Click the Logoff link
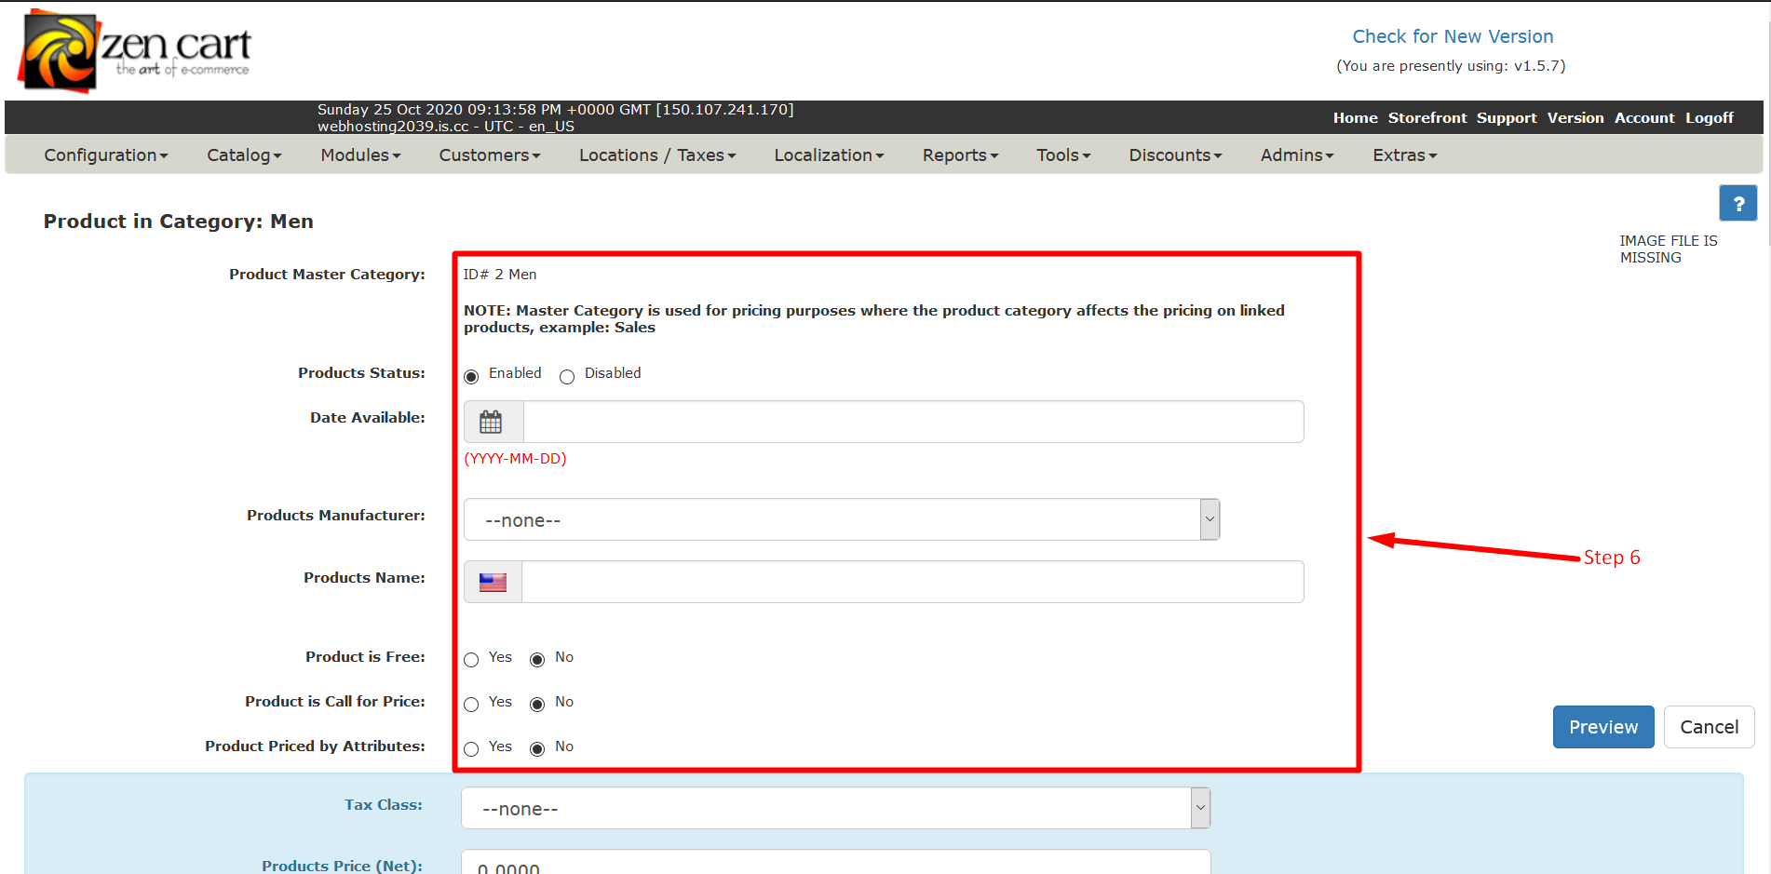 tap(1709, 118)
